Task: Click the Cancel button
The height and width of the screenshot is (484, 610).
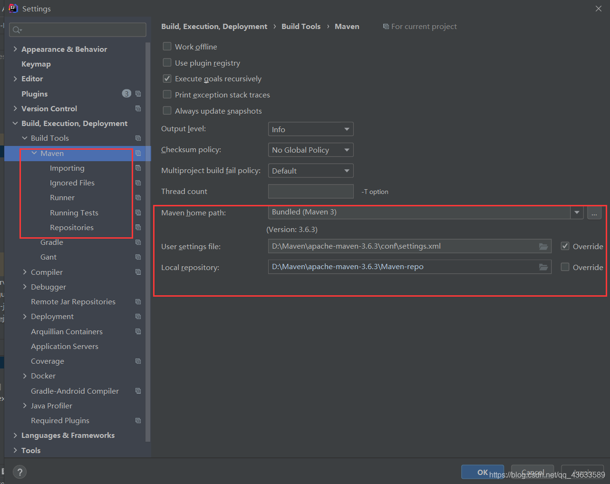Action: [x=533, y=472]
